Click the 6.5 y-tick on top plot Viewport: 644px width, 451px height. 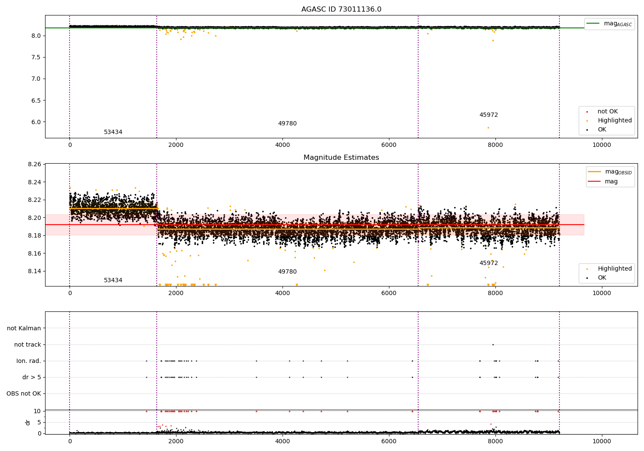click(36, 101)
